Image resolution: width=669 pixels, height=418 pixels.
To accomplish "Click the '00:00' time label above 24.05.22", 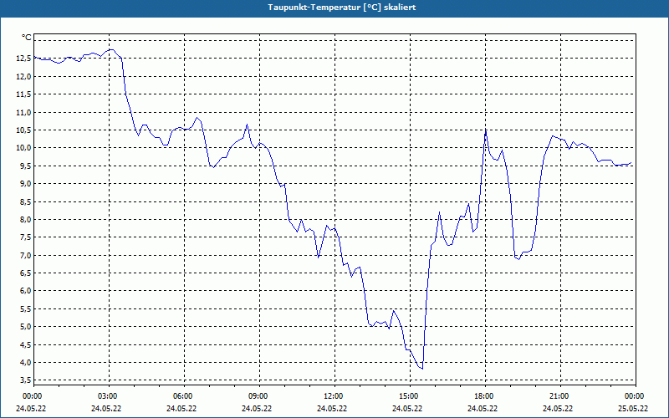I will click(x=32, y=396).
